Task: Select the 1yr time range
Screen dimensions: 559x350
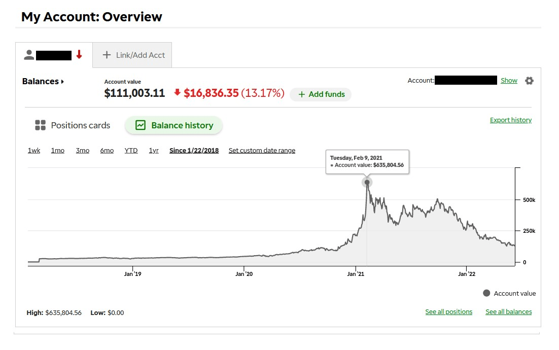Action: tap(154, 150)
